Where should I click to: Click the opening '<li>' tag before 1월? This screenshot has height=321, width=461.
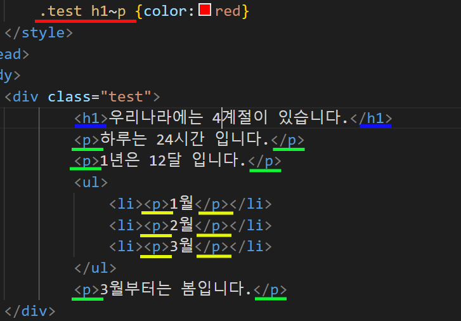point(126,204)
